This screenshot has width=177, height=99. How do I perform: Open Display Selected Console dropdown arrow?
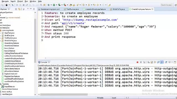(172, 62)
